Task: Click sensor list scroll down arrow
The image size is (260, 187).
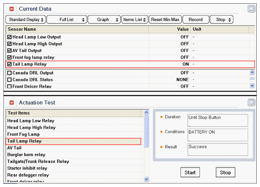Action: pyautogui.click(x=252, y=85)
